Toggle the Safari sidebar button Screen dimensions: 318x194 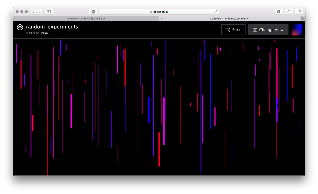49,12
